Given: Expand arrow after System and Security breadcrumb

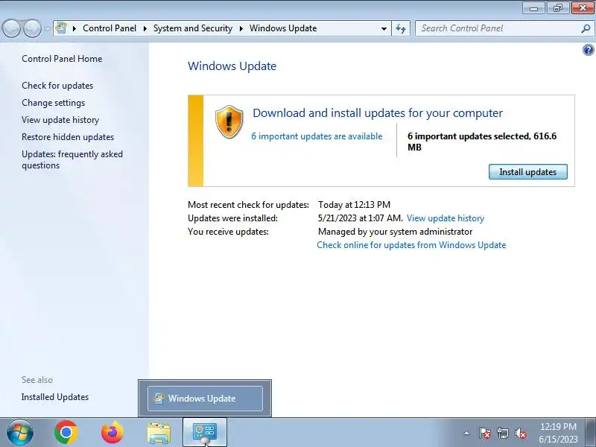Looking at the screenshot, I should click(x=241, y=28).
